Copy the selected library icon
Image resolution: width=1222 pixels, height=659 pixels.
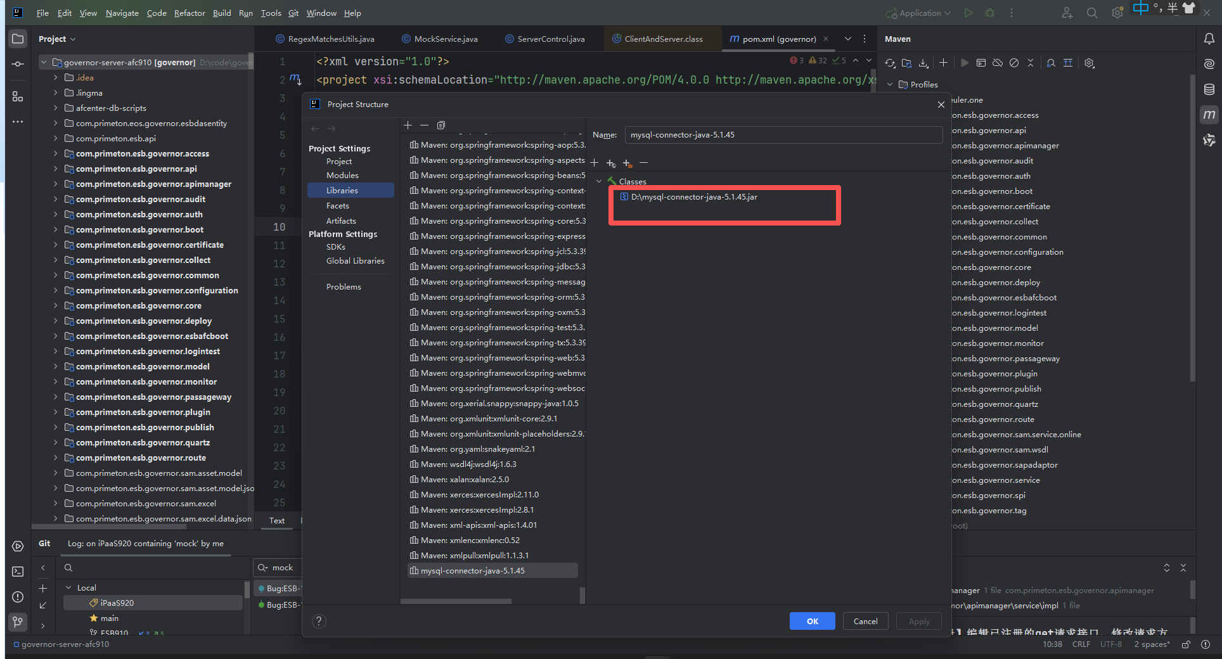click(x=441, y=125)
